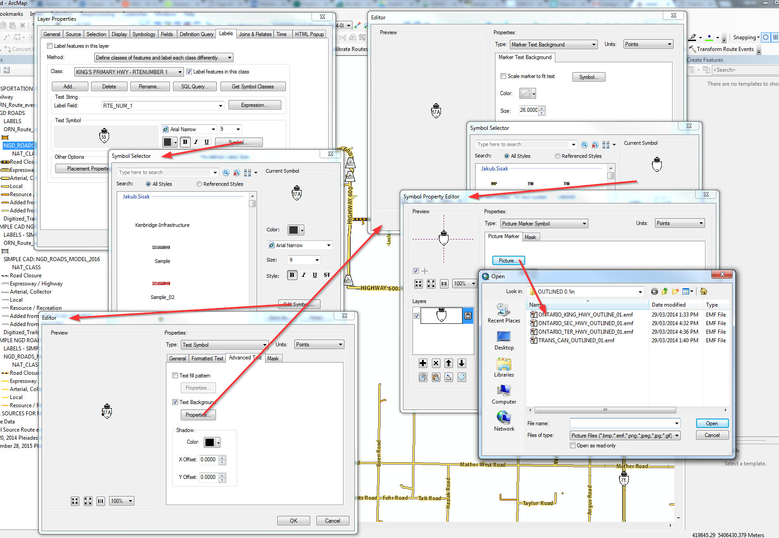Switch to Symbology tab in Layer Properties

144,34
